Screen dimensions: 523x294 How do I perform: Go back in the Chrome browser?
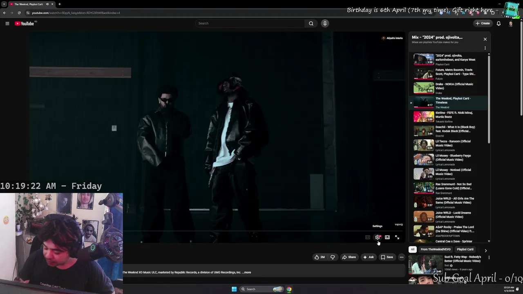[4, 13]
